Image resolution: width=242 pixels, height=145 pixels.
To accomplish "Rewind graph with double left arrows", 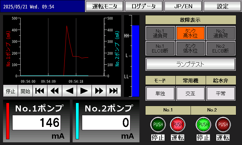I will 55,91.
